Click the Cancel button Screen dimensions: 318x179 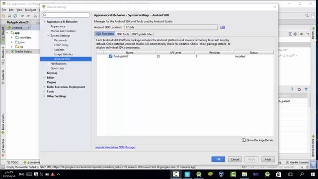point(235,159)
